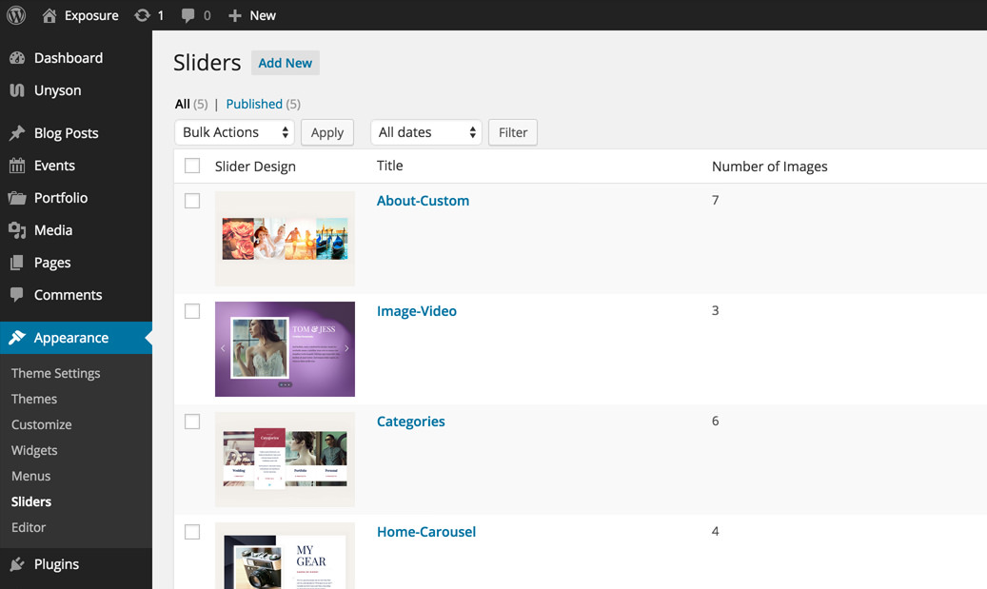Check the Home-Carousel row checkbox
987x589 pixels.
point(192,532)
